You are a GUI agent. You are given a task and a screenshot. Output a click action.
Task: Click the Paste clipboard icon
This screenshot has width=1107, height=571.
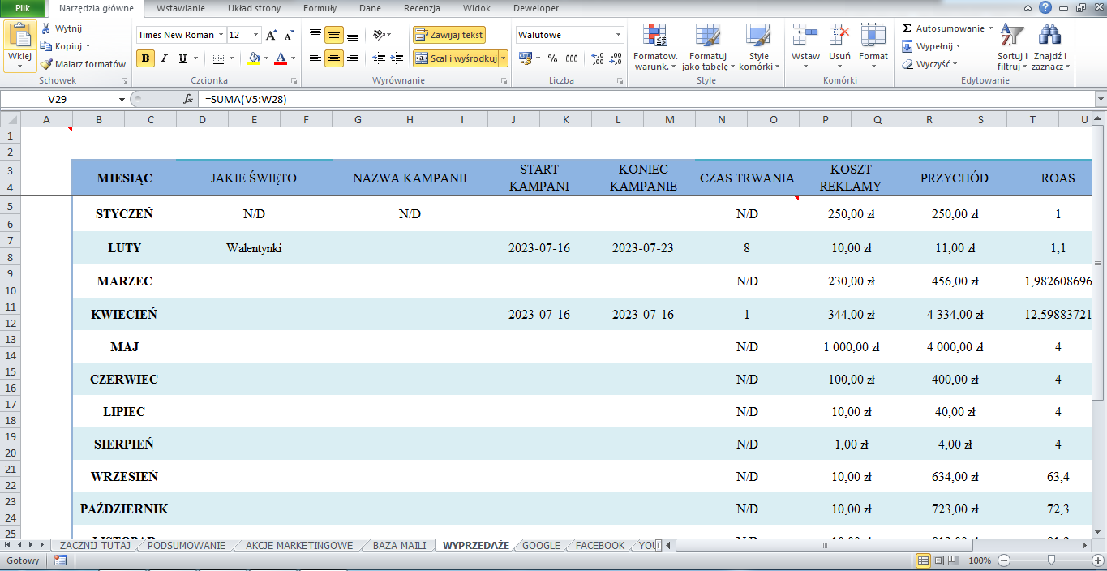(x=19, y=36)
